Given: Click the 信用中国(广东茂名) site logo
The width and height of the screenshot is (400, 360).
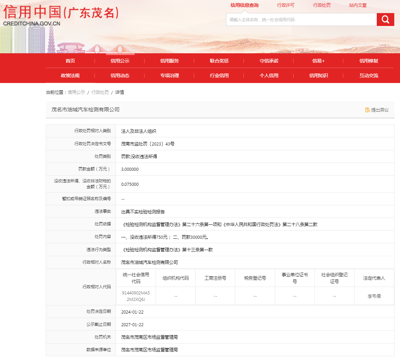Looking at the screenshot, I should [x=61, y=15].
